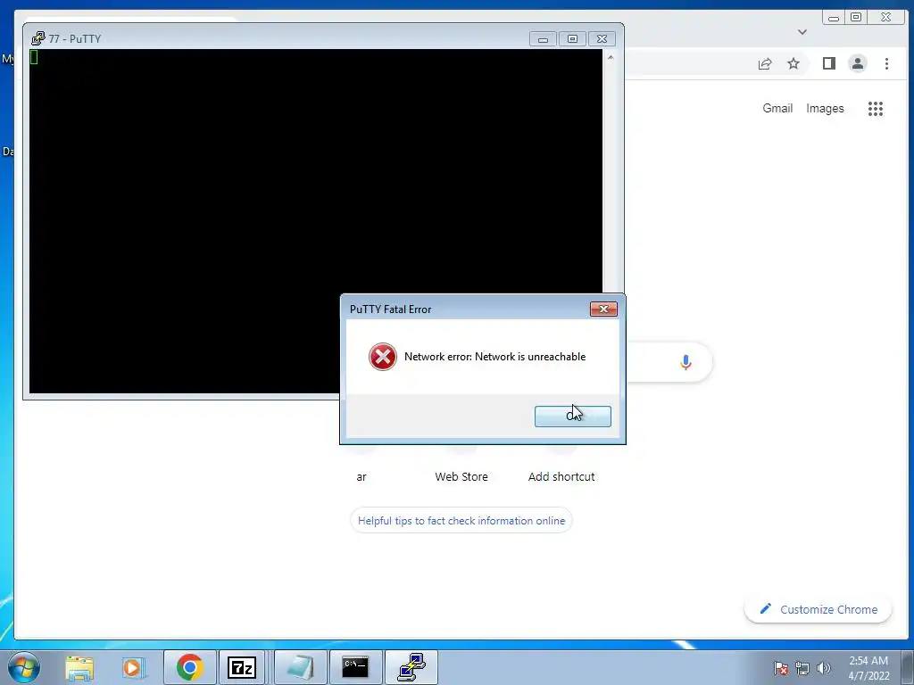
Task: Share this page in Chrome
Action: [765, 63]
